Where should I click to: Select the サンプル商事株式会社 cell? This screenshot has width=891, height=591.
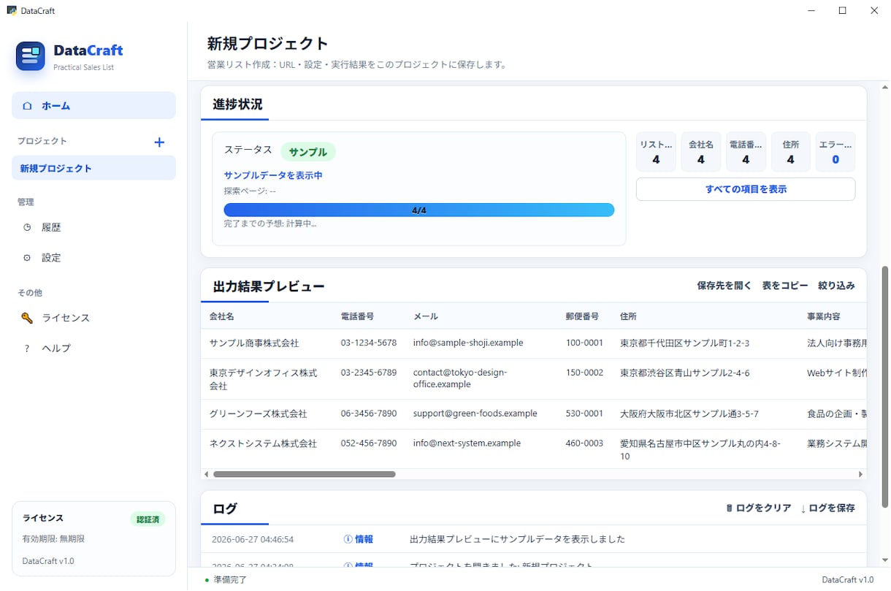pyautogui.click(x=253, y=343)
